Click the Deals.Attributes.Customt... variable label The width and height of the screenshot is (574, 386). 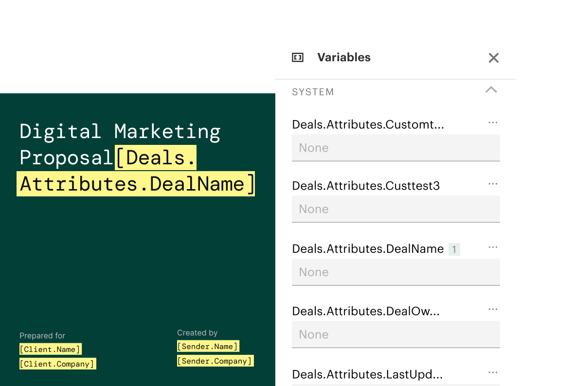click(368, 124)
